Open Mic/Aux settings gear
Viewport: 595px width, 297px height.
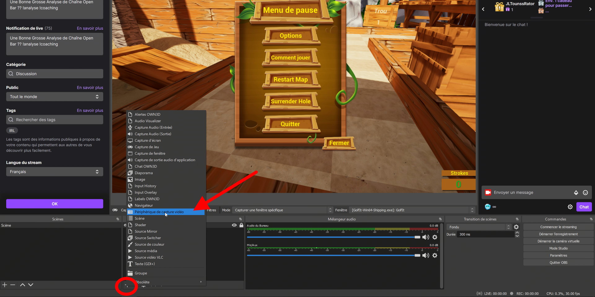coord(435,255)
